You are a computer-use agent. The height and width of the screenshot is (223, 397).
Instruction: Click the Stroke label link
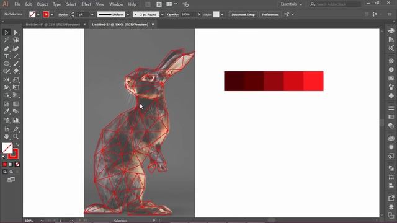click(x=63, y=15)
